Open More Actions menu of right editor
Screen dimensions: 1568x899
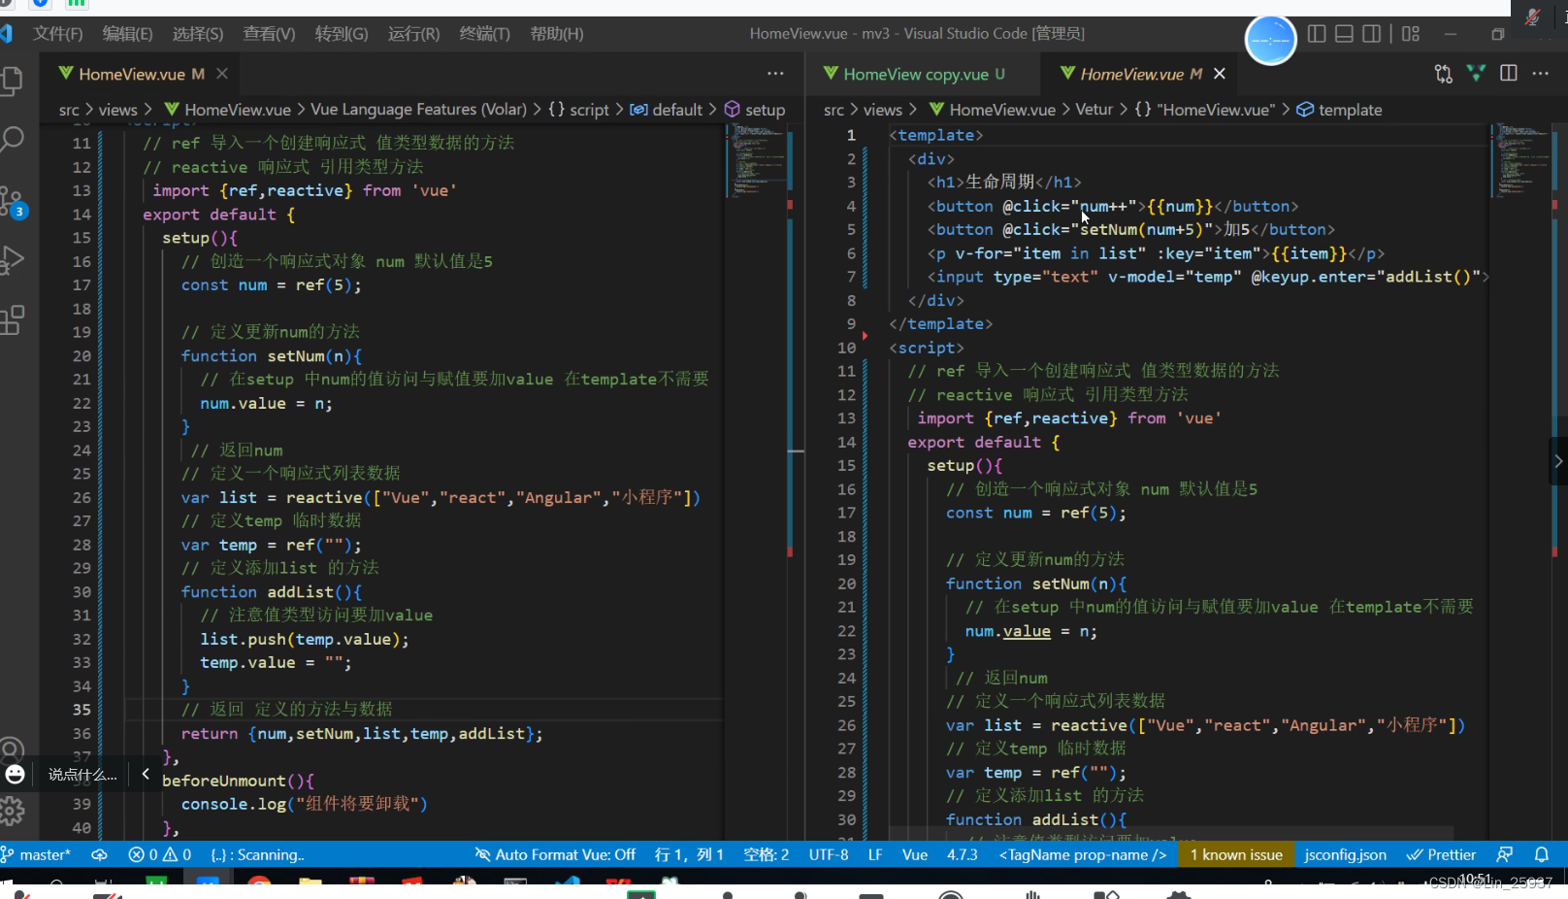click(x=1541, y=74)
